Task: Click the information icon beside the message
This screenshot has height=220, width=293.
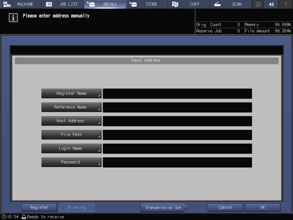Action: point(13,18)
